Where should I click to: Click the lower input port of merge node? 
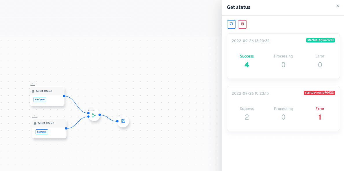pyautogui.click(x=88, y=116)
